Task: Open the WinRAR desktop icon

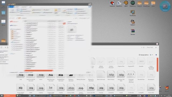Action: point(133,32)
